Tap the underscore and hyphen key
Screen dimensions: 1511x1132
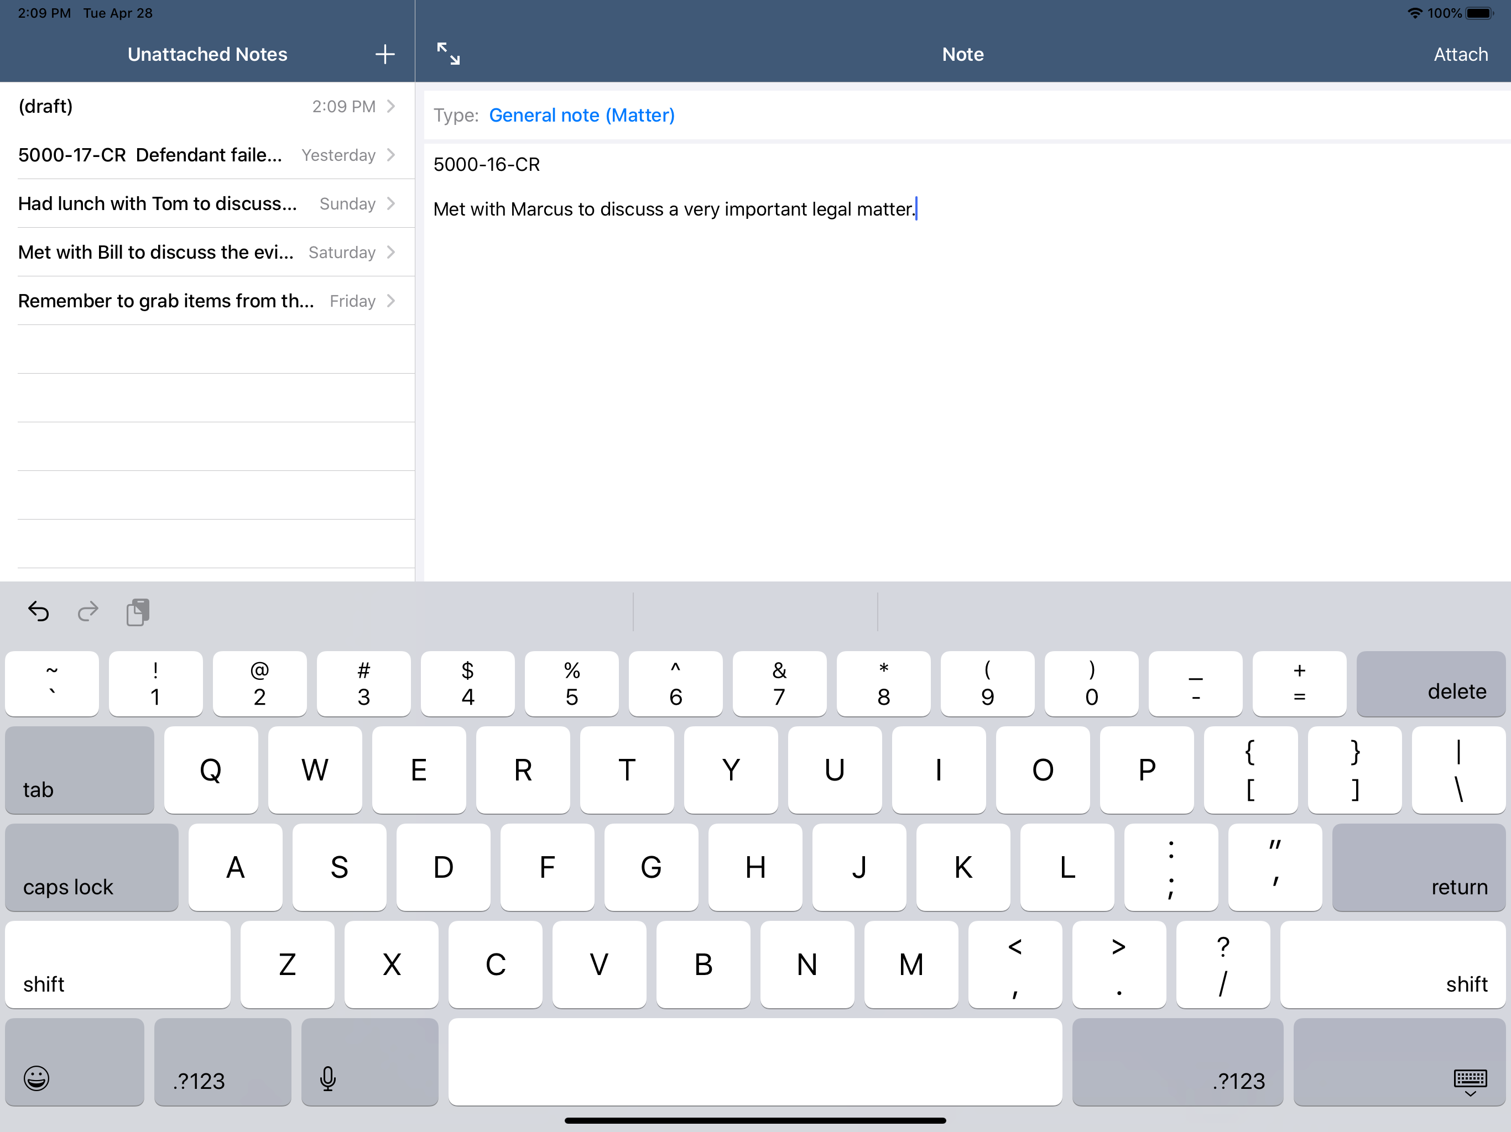click(1195, 683)
